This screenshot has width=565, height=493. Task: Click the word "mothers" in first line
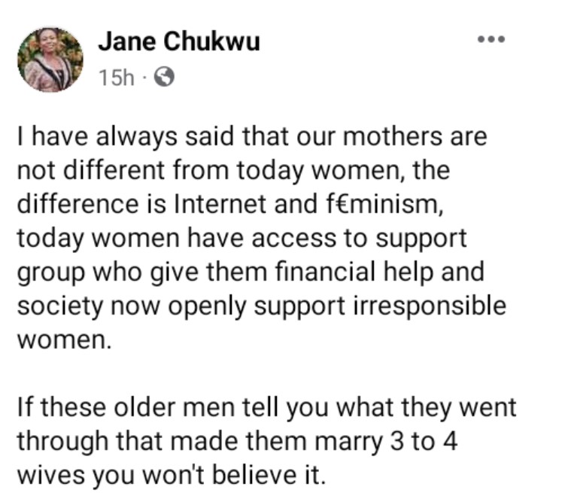coord(392,136)
